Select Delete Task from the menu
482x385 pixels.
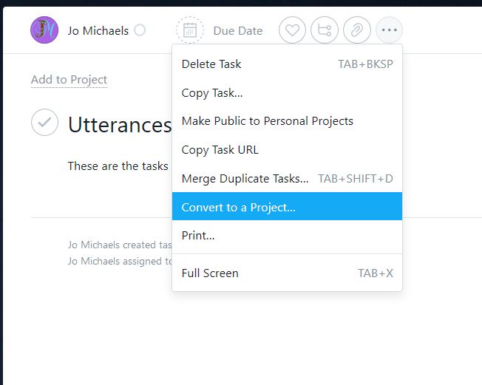(211, 64)
